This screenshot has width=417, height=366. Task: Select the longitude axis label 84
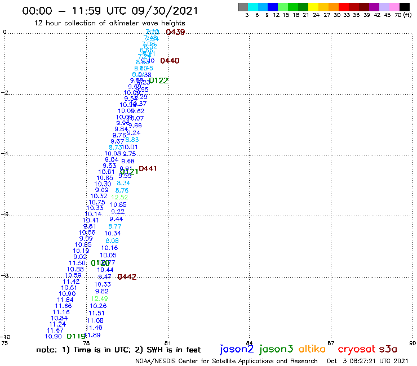coord(249,343)
